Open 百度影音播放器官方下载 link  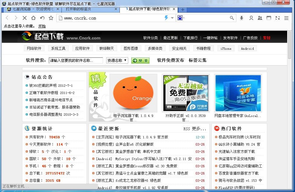tap(238, 173)
